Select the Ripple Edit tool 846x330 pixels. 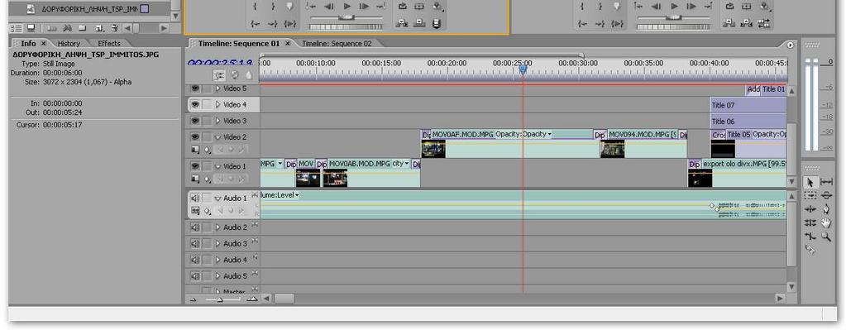[x=810, y=209]
